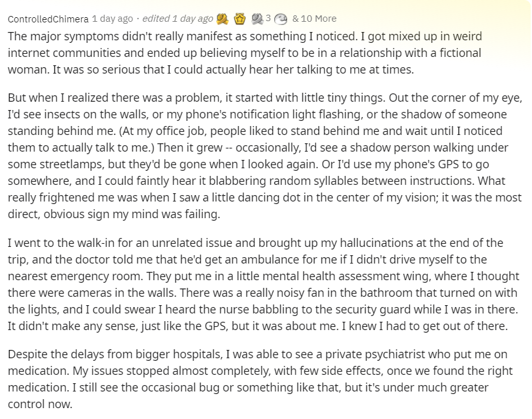The width and height of the screenshot is (532, 419).
Task: Click the phrase 'little dancing dot'
Action: [257, 197]
